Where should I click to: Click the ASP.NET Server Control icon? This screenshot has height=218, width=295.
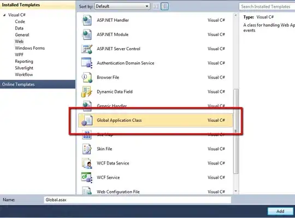87,49
